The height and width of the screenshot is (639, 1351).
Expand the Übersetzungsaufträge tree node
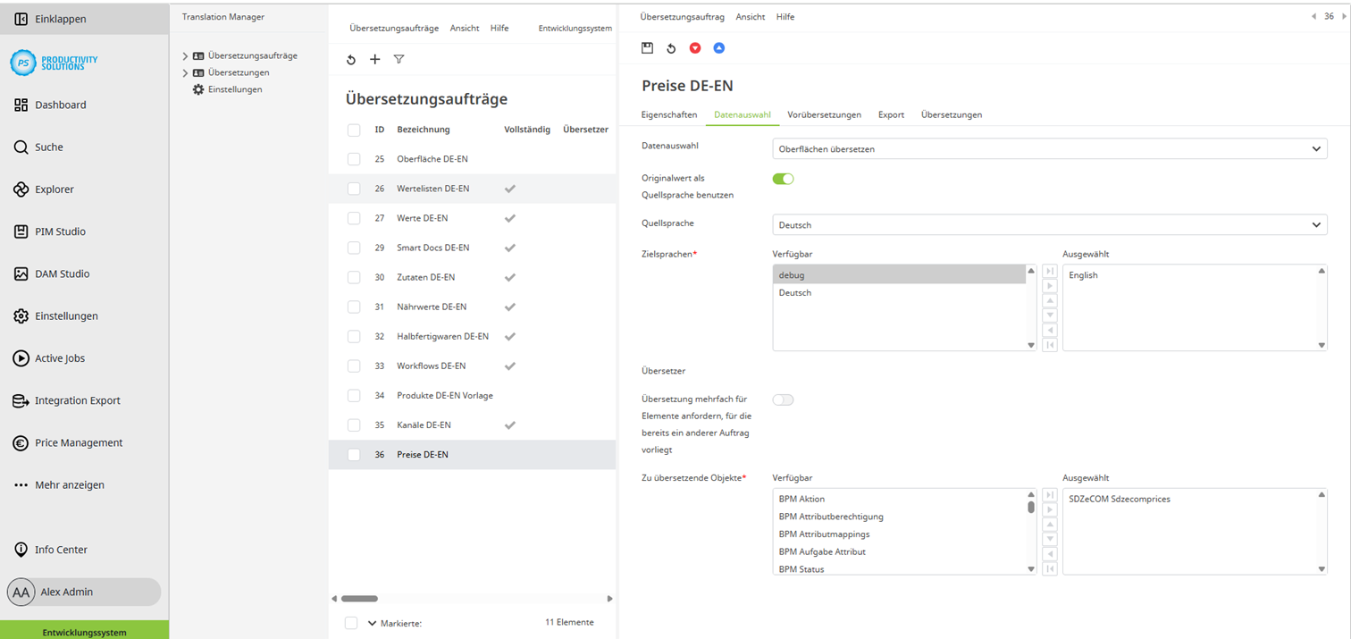click(x=183, y=55)
